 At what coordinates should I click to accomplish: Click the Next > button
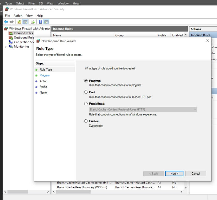tap(174, 174)
